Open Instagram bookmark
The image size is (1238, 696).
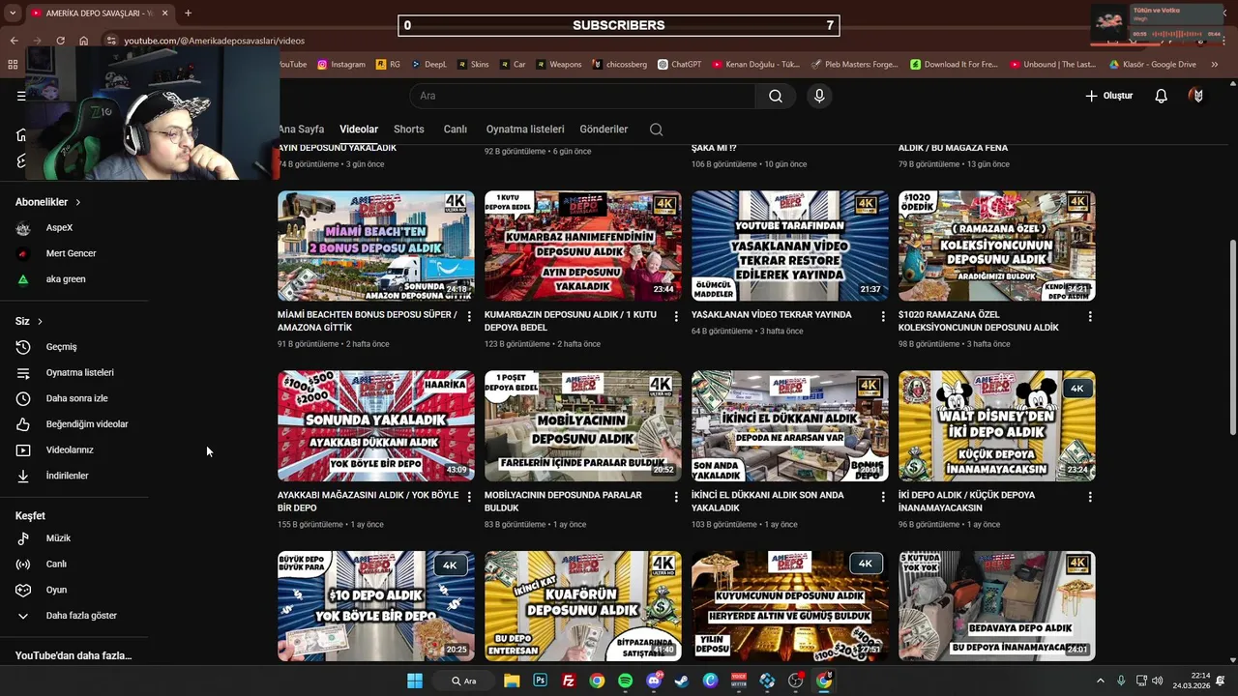click(x=341, y=65)
